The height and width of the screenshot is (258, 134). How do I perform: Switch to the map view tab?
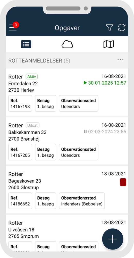[x=108, y=44]
